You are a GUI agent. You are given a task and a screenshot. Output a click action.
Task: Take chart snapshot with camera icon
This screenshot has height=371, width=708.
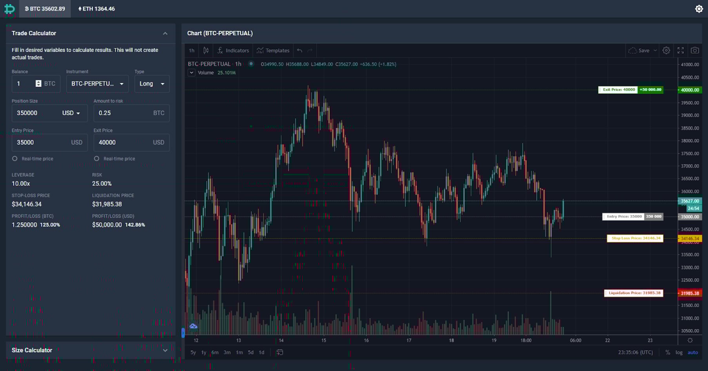pos(695,50)
